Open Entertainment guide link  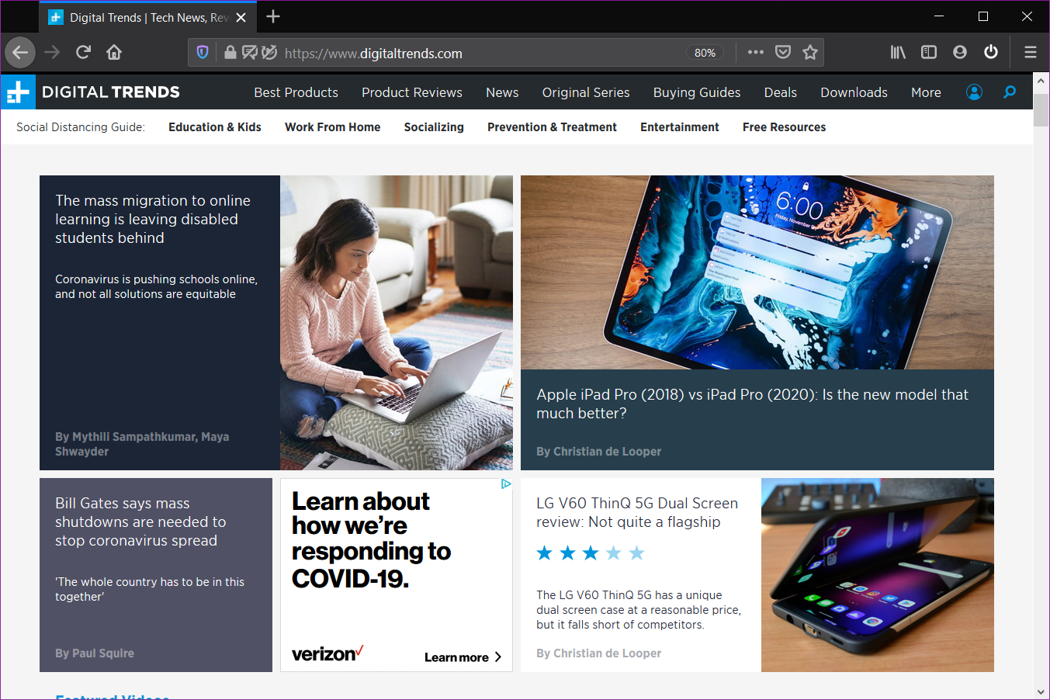click(x=680, y=127)
